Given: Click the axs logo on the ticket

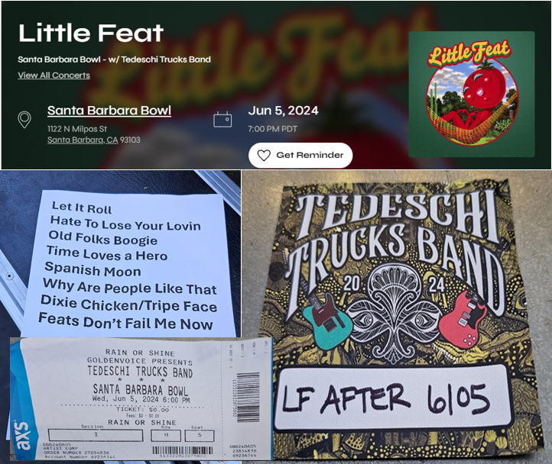Looking at the screenshot, I should click(22, 437).
